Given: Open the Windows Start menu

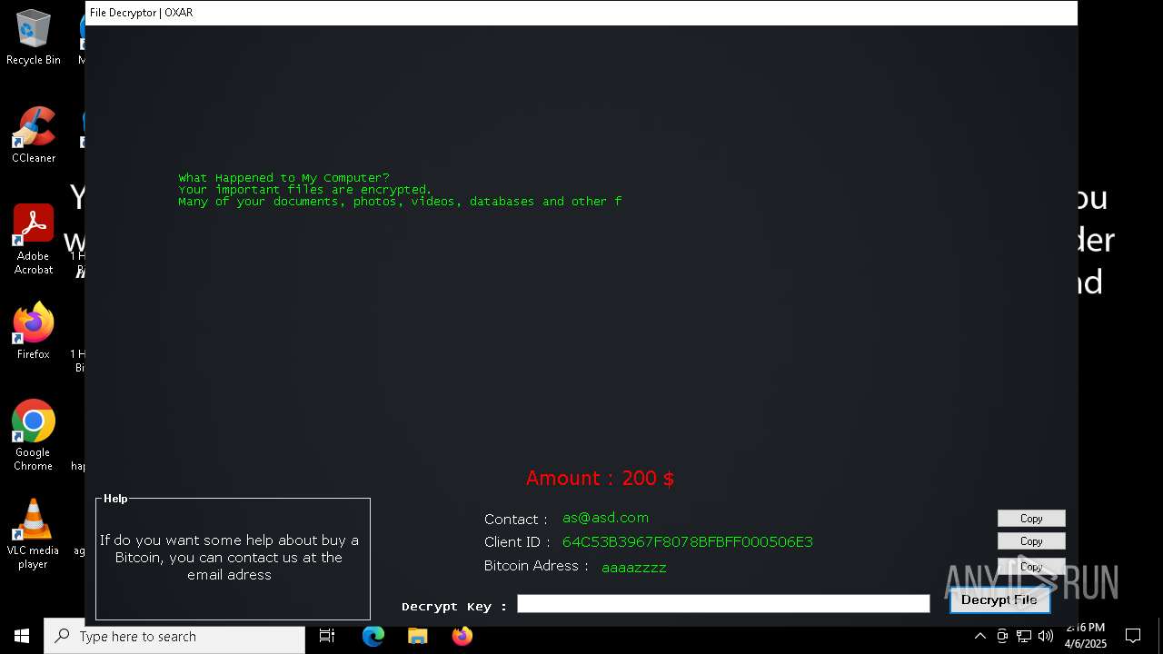Looking at the screenshot, I should tap(22, 636).
